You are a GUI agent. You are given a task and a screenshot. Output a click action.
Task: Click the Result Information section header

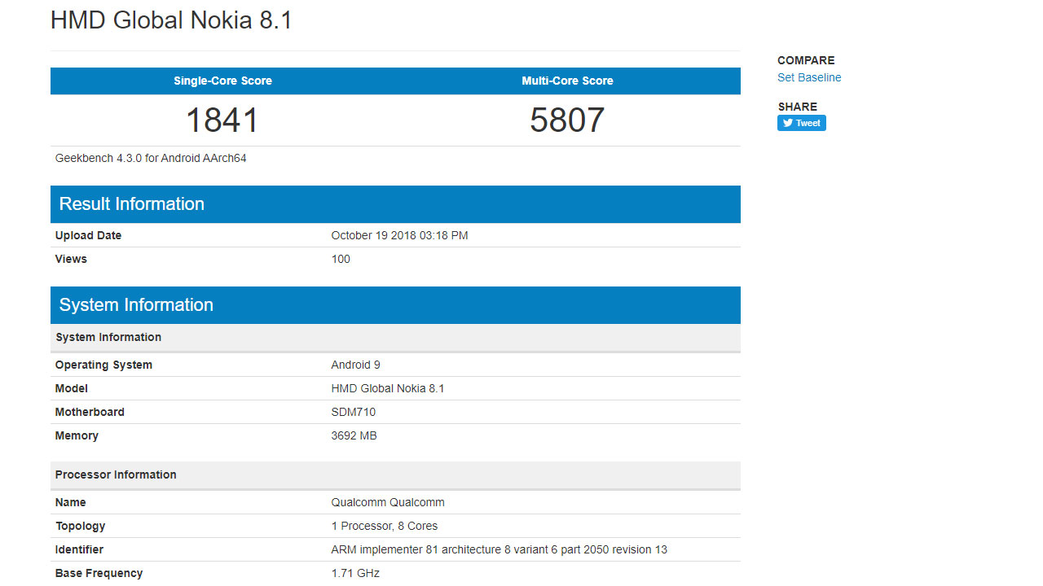click(x=395, y=204)
